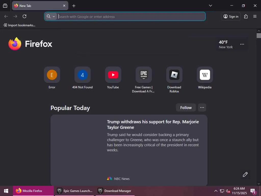Open the Trump withdraws support article headline
This screenshot has height=196, width=261.
(153, 125)
